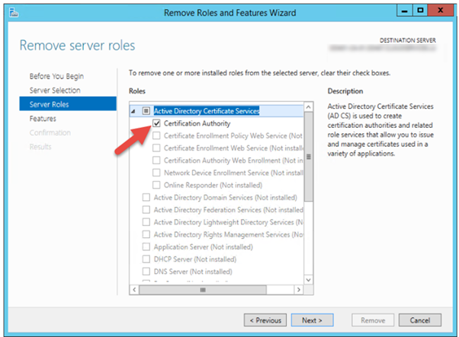Select Online Responder (Not installed) label
Image resolution: width=459 pixels, height=337 pixels.
pos(213,185)
